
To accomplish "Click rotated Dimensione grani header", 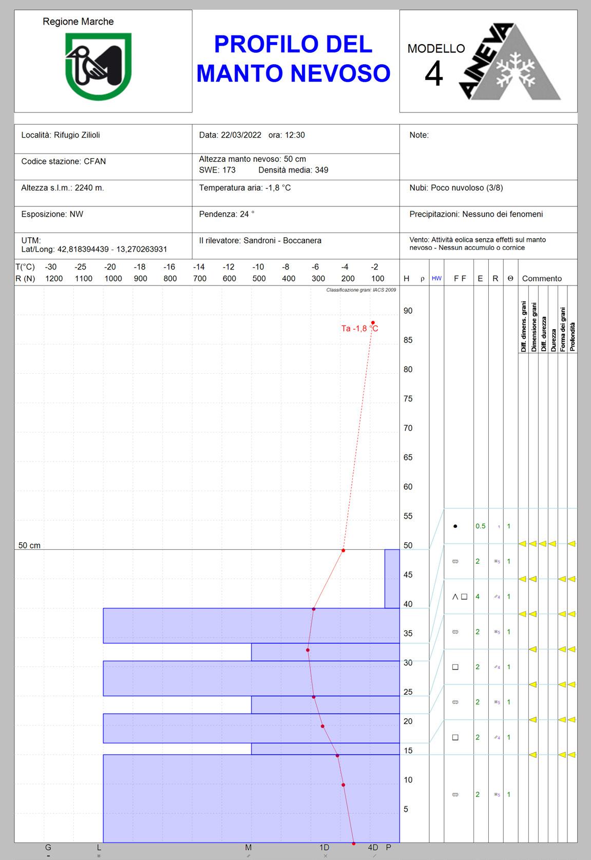I will (534, 326).
